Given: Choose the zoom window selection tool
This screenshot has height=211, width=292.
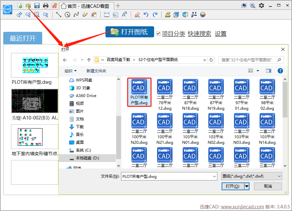Looking at the screenshot, I should click(37, 15).
